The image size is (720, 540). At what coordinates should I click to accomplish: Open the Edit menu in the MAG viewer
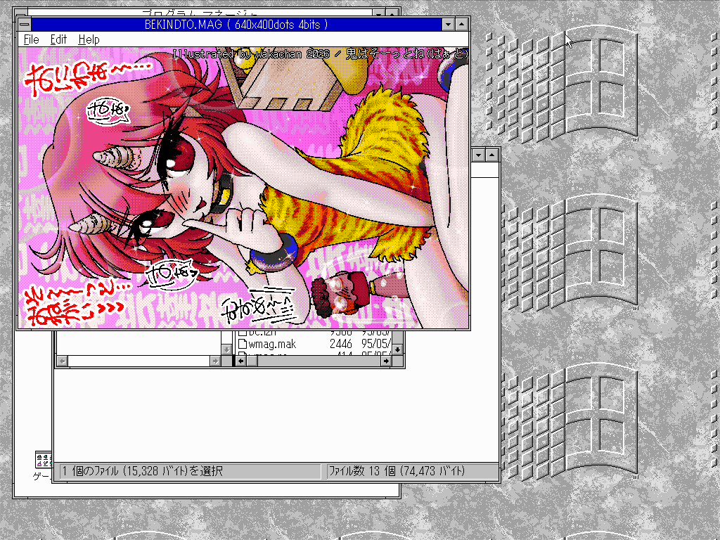58,40
